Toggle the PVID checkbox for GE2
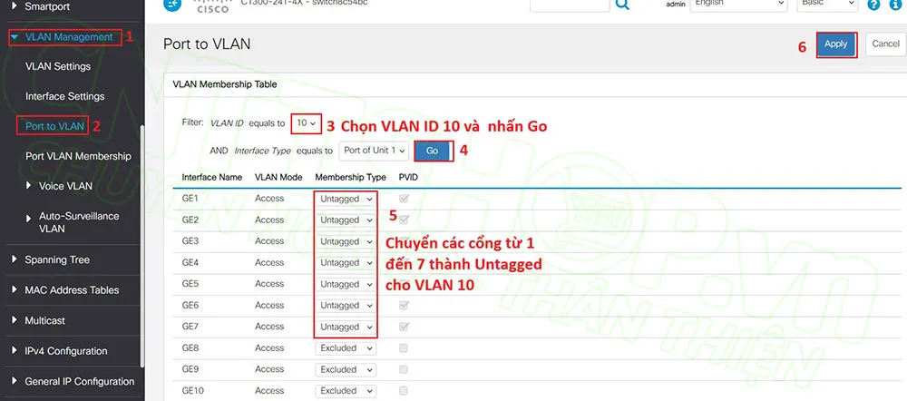907x401 pixels. (x=404, y=220)
